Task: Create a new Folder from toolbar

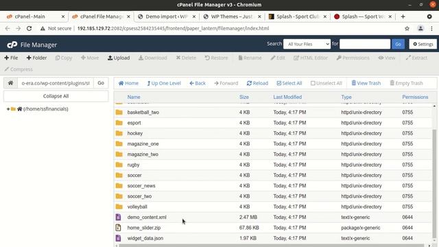Action: [36, 58]
